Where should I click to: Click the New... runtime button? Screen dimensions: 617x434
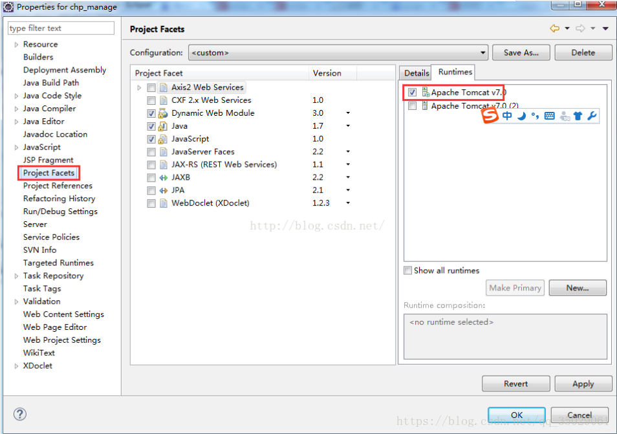[578, 288]
